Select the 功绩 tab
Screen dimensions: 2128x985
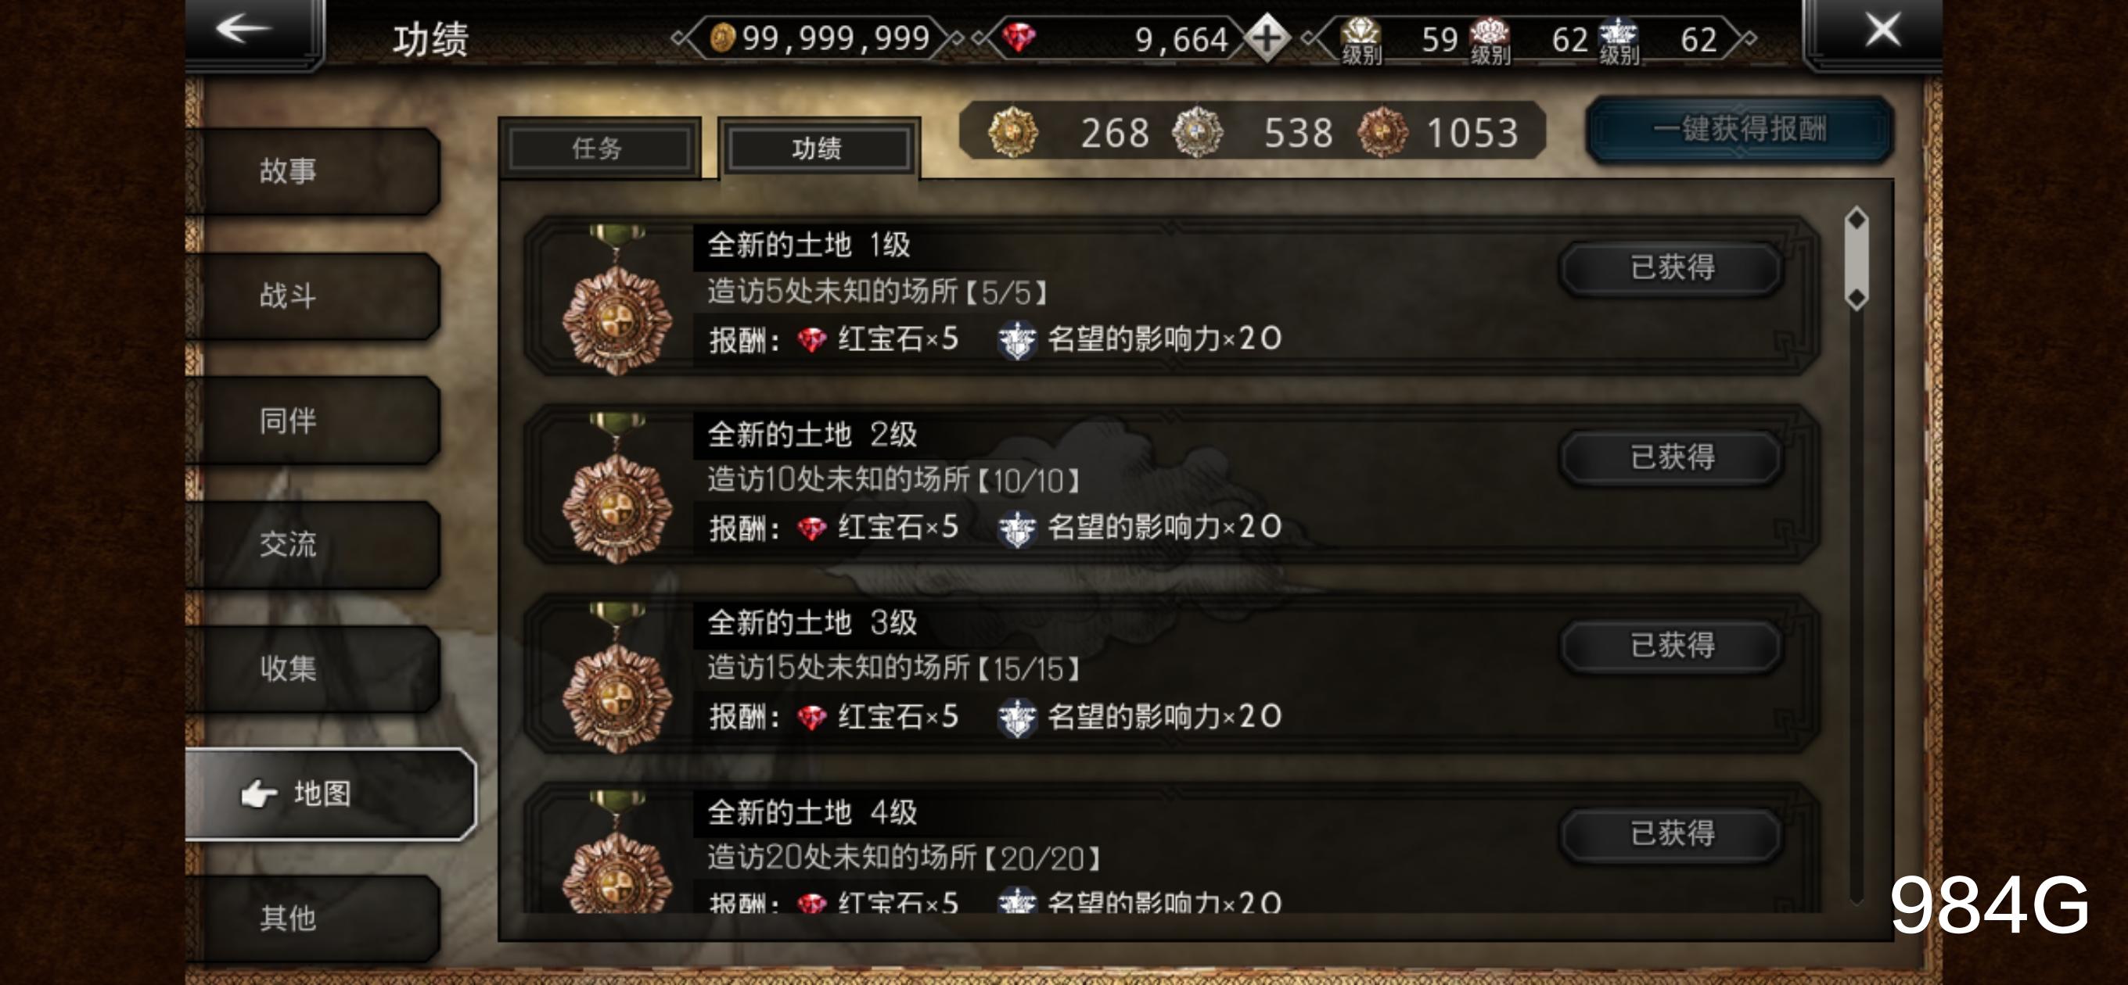point(817,149)
